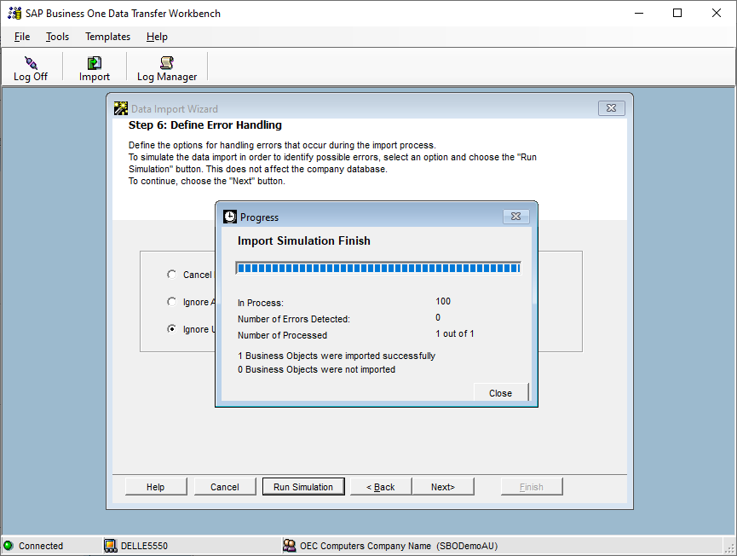Select the second Ignore radio option

(x=171, y=302)
